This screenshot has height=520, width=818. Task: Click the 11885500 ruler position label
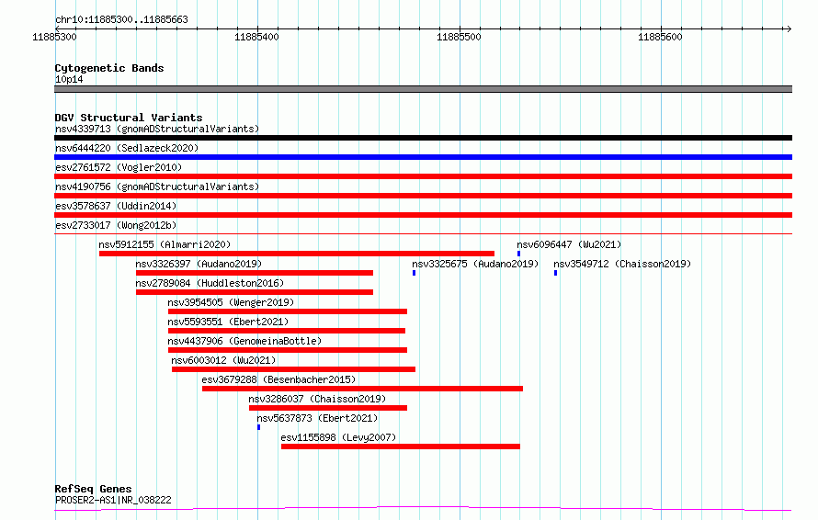(x=459, y=37)
